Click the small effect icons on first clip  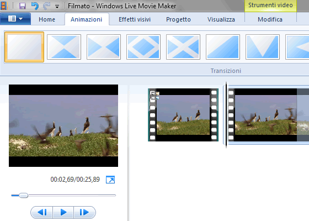[x=155, y=95]
